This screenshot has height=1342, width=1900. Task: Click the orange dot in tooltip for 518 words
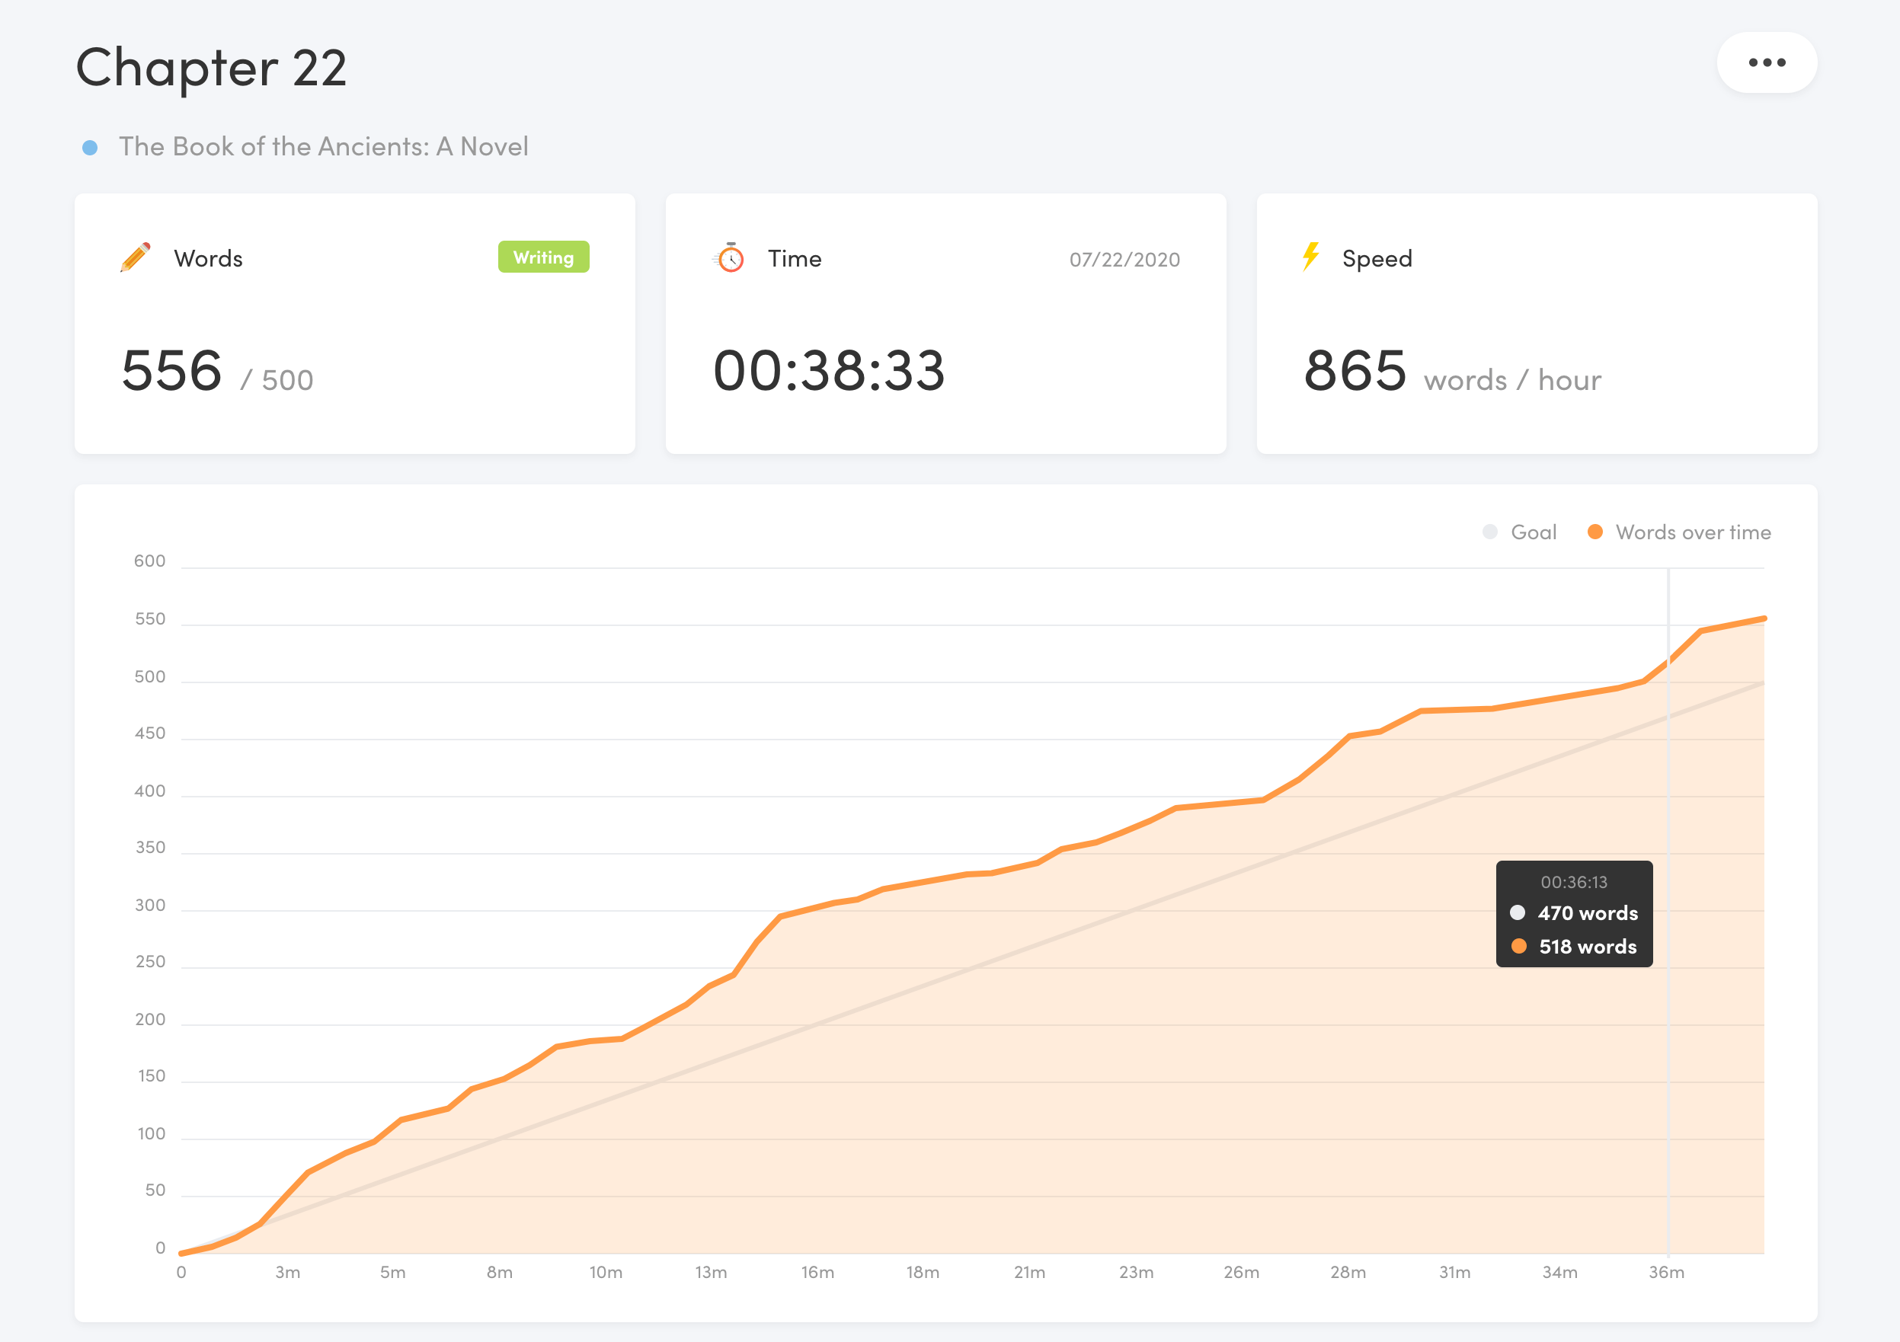pyautogui.click(x=1518, y=947)
